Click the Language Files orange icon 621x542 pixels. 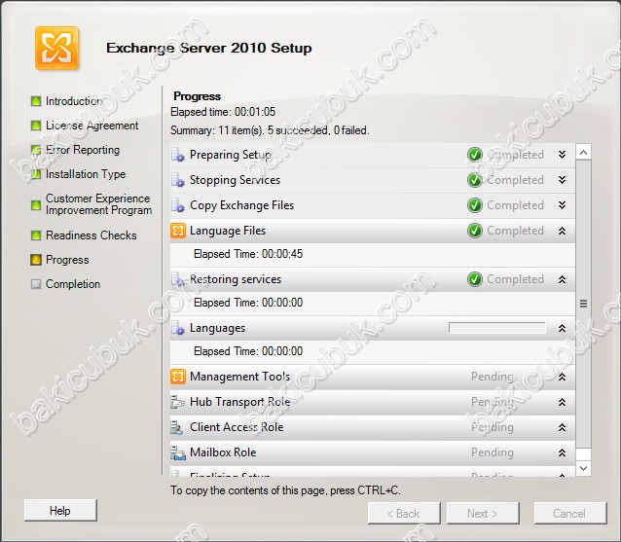click(178, 231)
